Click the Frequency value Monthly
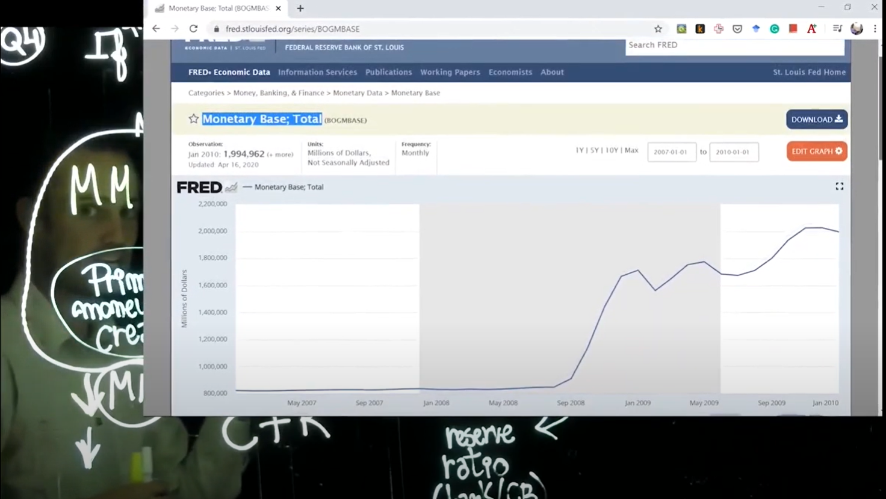Image resolution: width=886 pixels, height=499 pixels. click(x=415, y=153)
